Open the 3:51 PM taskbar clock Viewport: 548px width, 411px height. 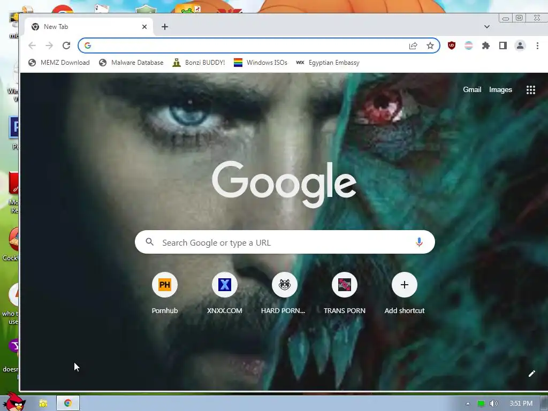pyautogui.click(x=521, y=404)
